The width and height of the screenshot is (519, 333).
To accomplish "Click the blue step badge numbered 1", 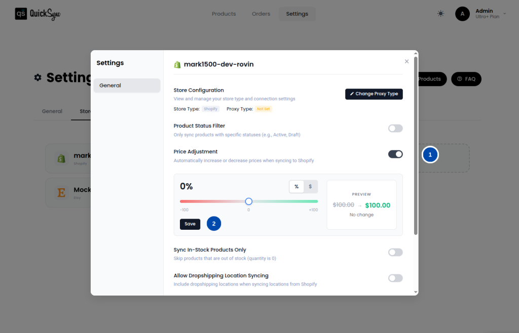I will coord(430,154).
